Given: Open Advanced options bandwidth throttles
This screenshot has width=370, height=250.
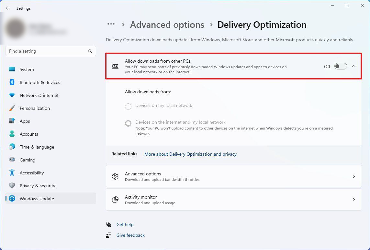Looking at the screenshot, I should click(234, 176).
